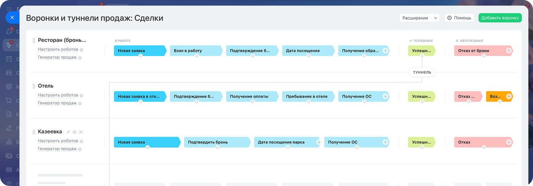Select Подтверждение б... stage in Отель
Viewport: 533px width, 186px height.
pos(196,96)
